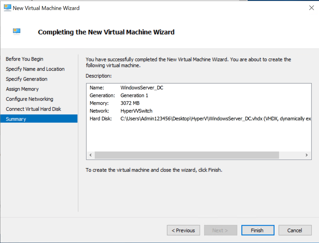Select the Assign Memory step
319x243 pixels.
click(x=22, y=89)
